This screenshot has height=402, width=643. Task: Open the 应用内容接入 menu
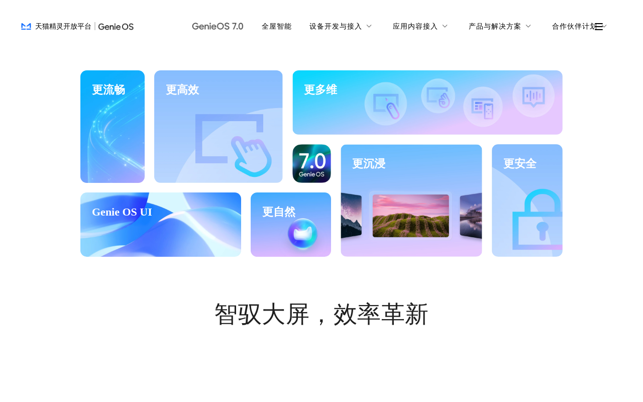[x=415, y=26]
